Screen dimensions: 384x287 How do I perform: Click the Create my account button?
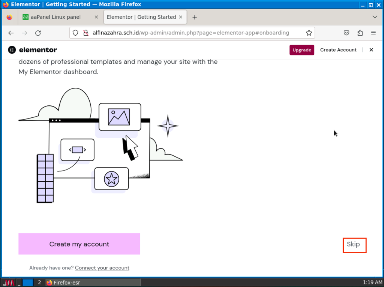[x=79, y=244]
